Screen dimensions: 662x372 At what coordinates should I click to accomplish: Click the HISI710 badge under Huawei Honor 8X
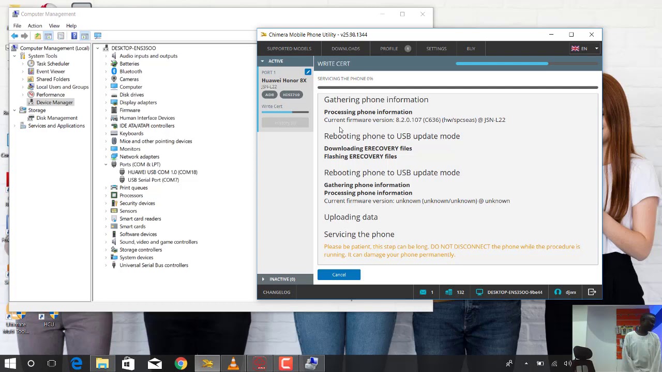pyautogui.click(x=291, y=95)
